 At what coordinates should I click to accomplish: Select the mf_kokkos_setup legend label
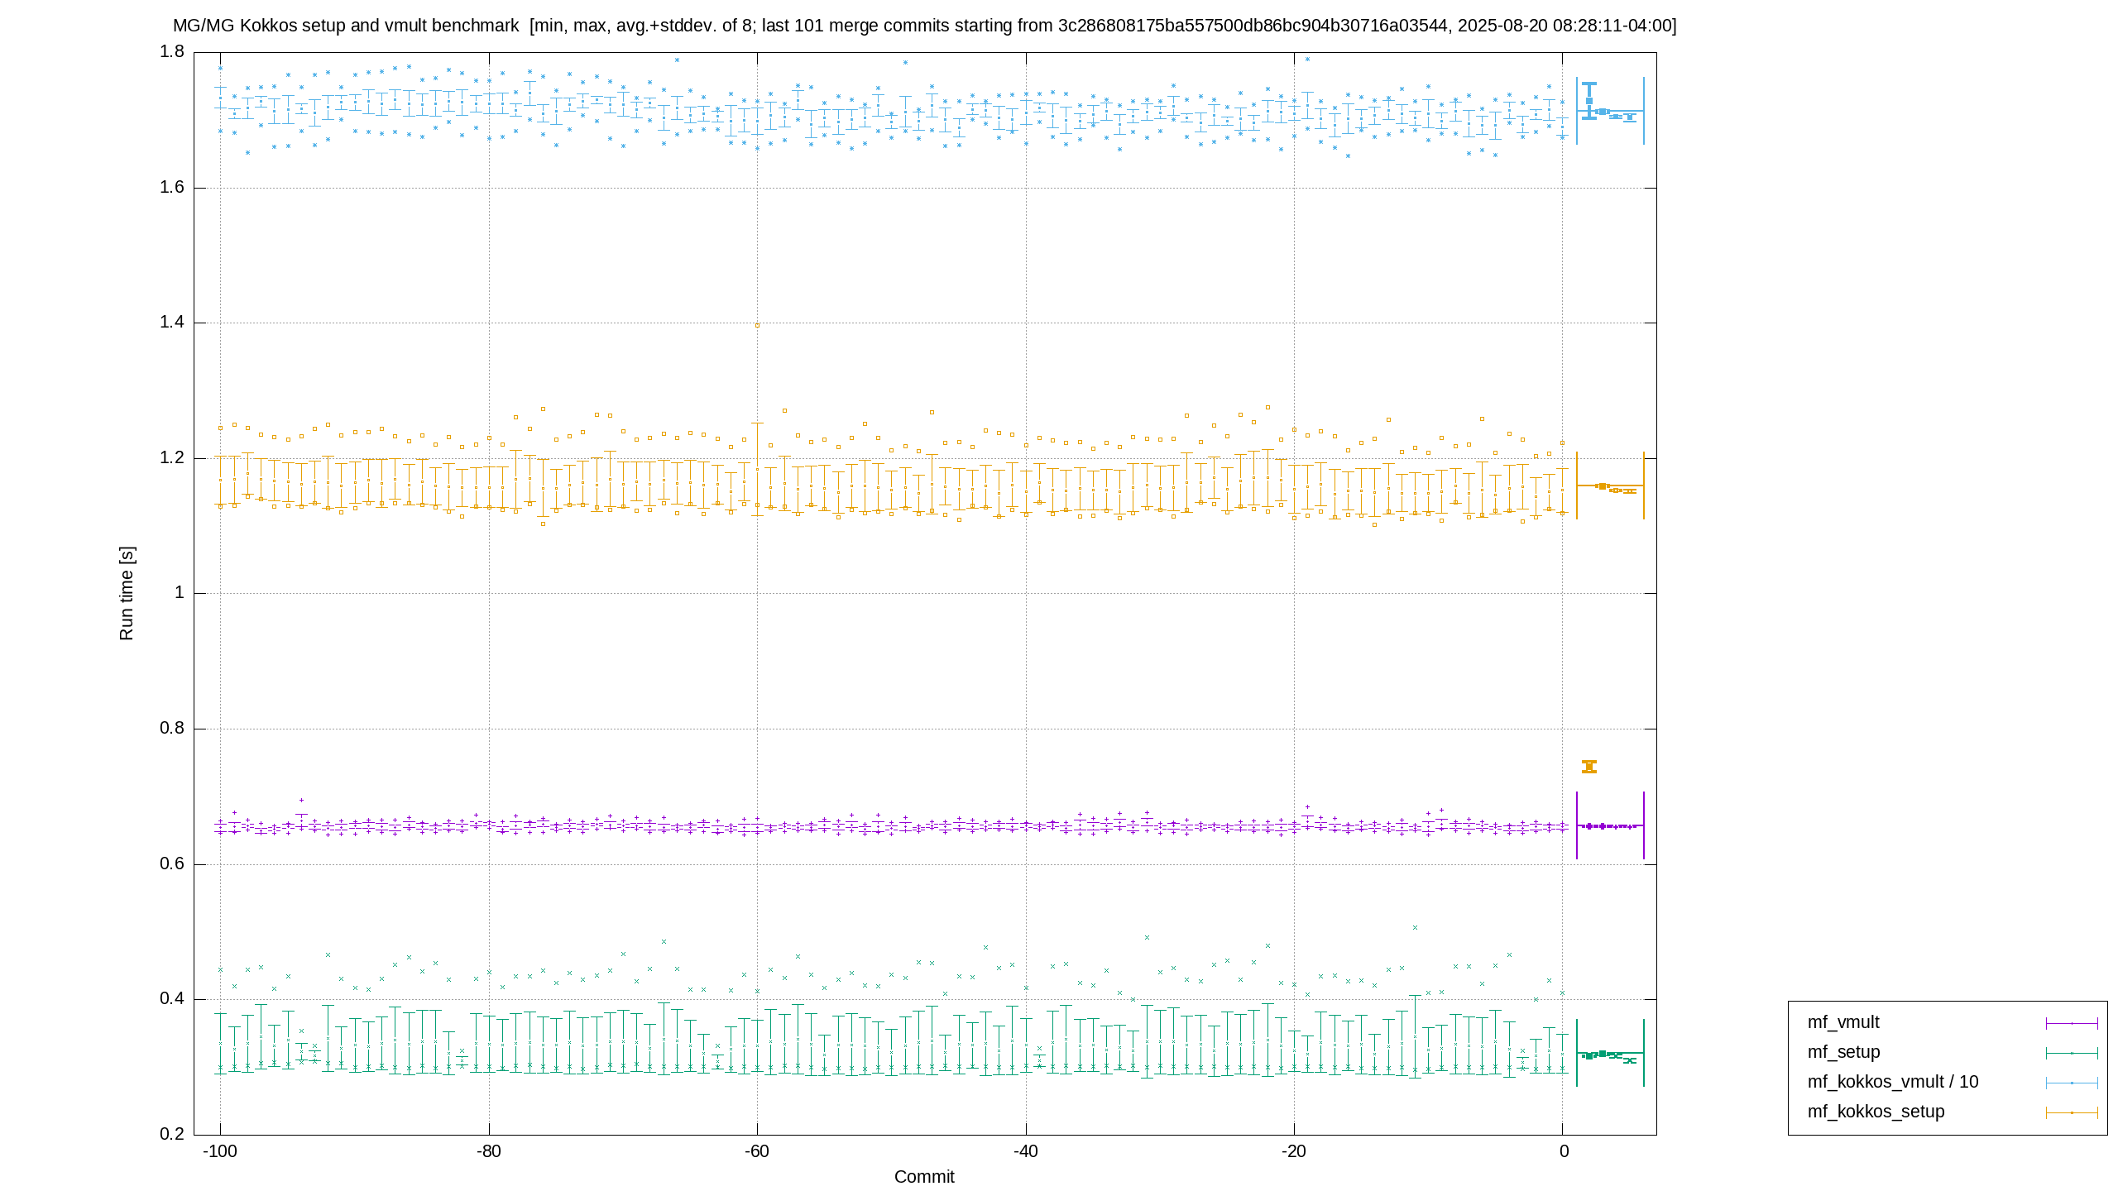click(x=1876, y=1112)
